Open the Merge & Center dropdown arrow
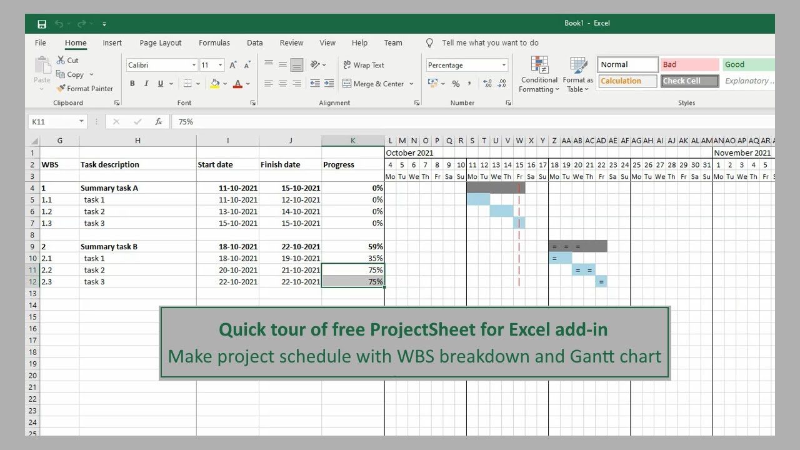Image resolution: width=800 pixels, height=450 pixels. (x=411, y=84)
